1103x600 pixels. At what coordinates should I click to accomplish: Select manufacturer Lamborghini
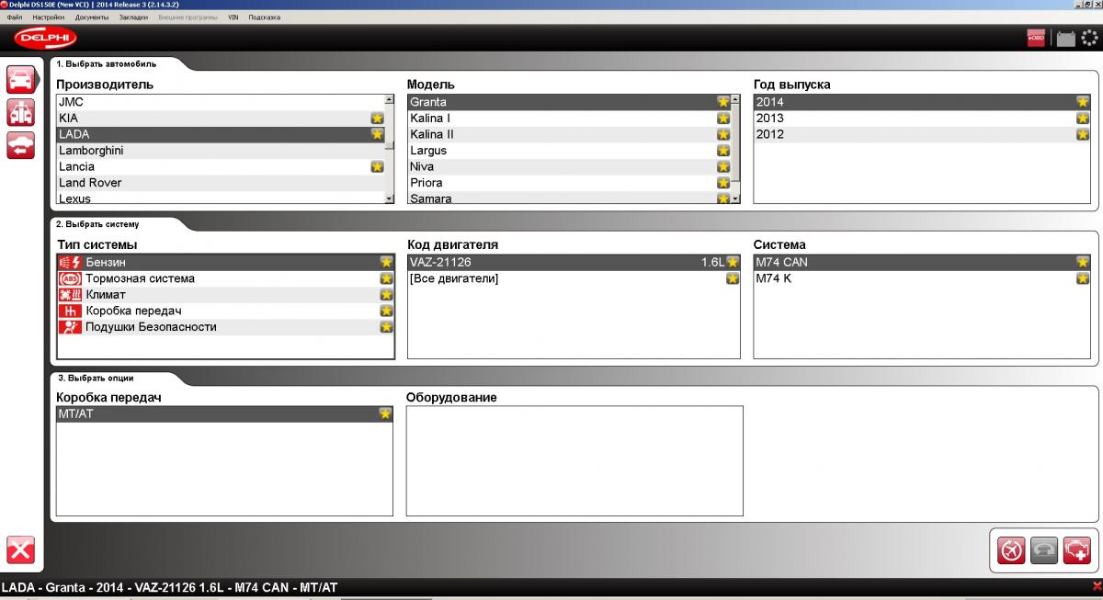[221, 151]
